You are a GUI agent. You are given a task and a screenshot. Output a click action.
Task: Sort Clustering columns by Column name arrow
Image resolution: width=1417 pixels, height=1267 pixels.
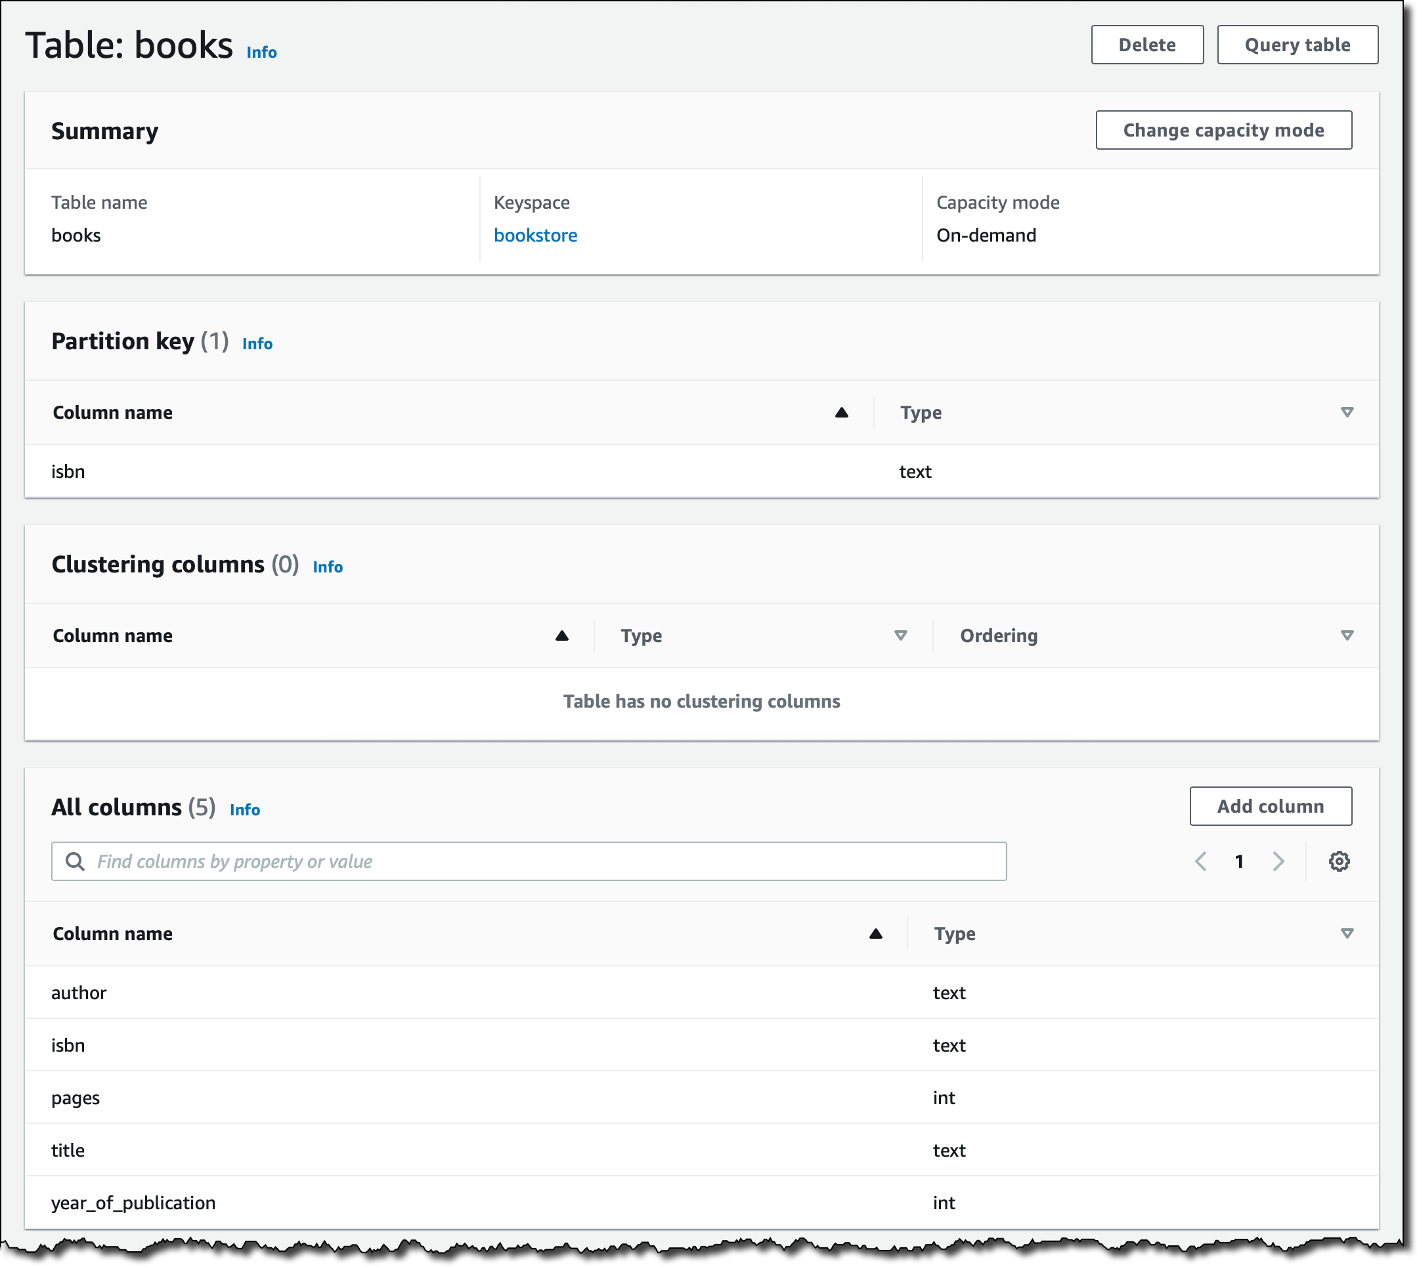tap(561, 635)
